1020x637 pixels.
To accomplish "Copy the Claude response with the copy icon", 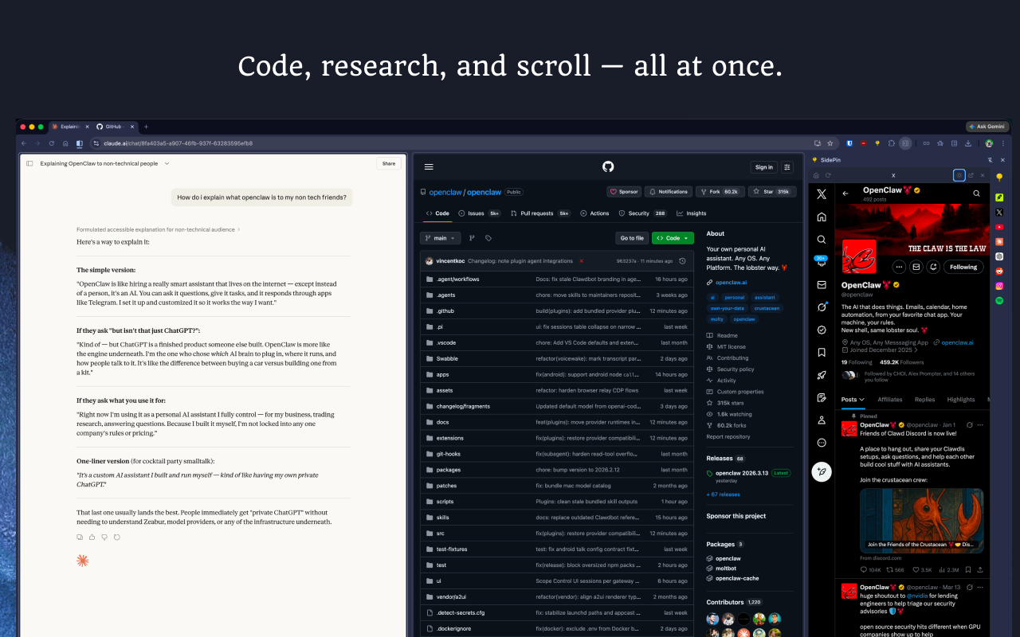I will tap(80, 537).
